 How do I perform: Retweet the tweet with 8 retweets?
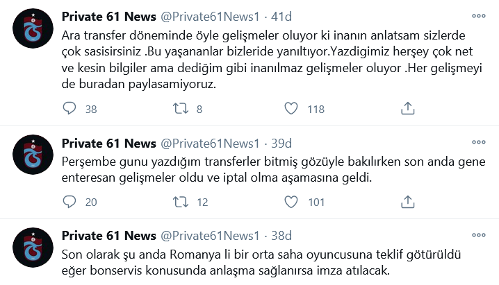click(x=181, y=109)
